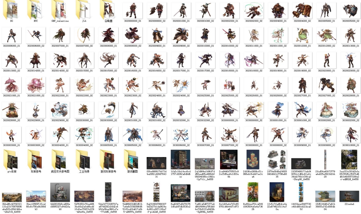361x214 pixels.
Task: Select image 3030006000_02 thumbnail
Action: (x=181, y=135)
